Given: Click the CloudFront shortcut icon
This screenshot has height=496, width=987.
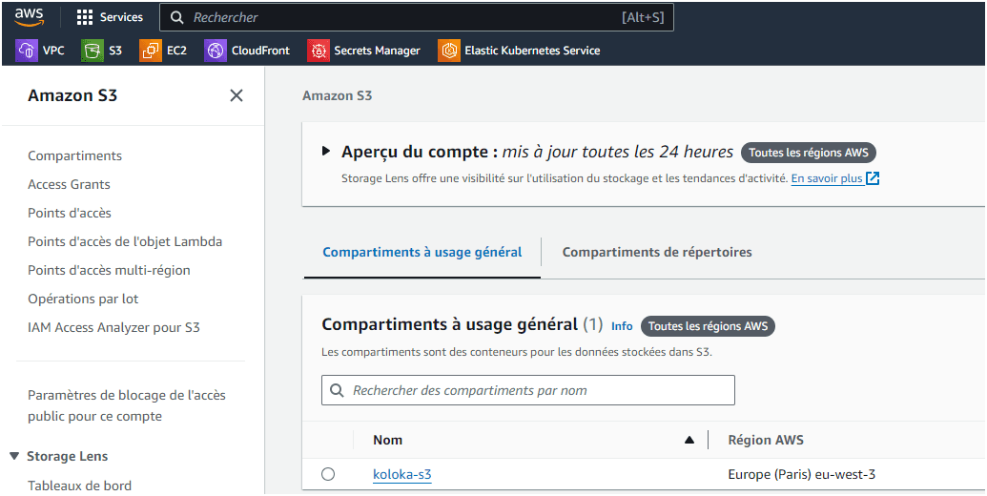Looking at the screenshot, I should coord(216,51).
